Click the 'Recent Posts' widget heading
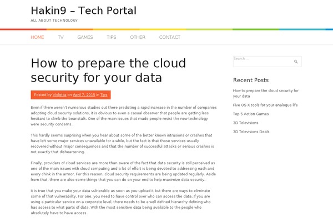The image size is (333, 222). pos(251,80)
